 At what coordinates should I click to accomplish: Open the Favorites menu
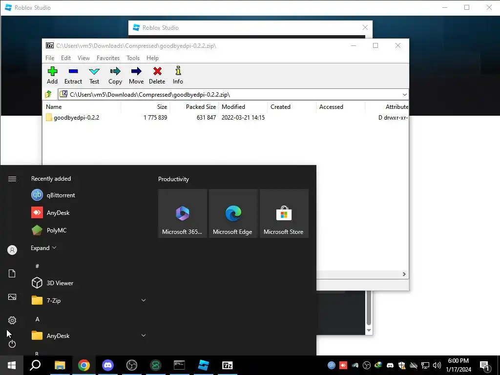click(108, 58)
